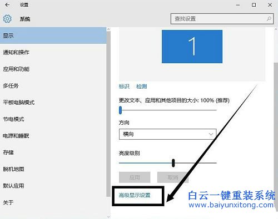278x219 pixels.
Task: Select 默认应用 in the sidebar
Action: [53, 186]
